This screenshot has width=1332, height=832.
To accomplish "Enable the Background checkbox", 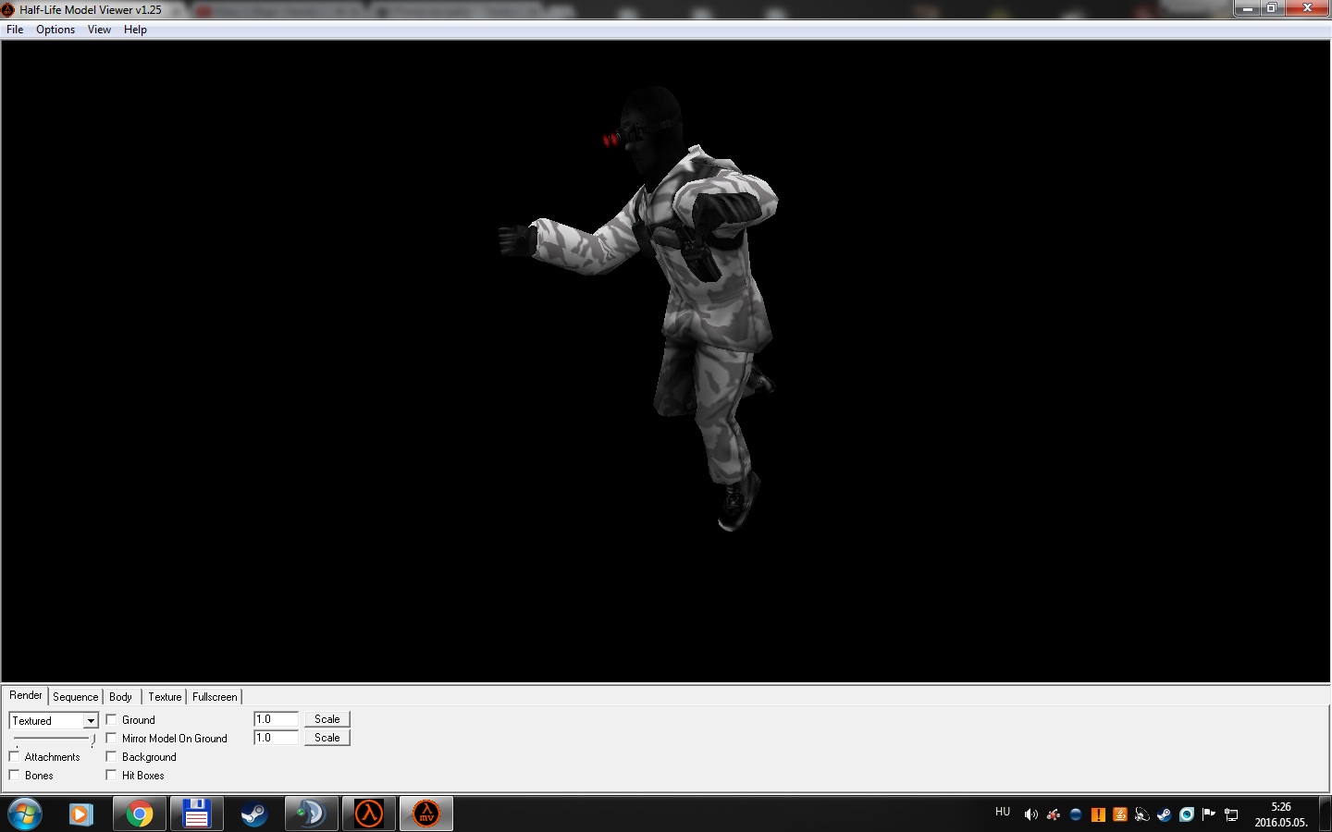I will click(111, 756).
